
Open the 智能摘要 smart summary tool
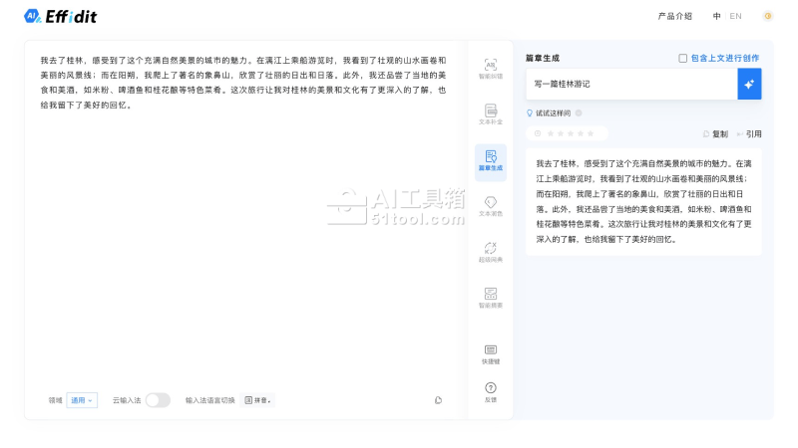pyautogui.click(x=490, y=298)
